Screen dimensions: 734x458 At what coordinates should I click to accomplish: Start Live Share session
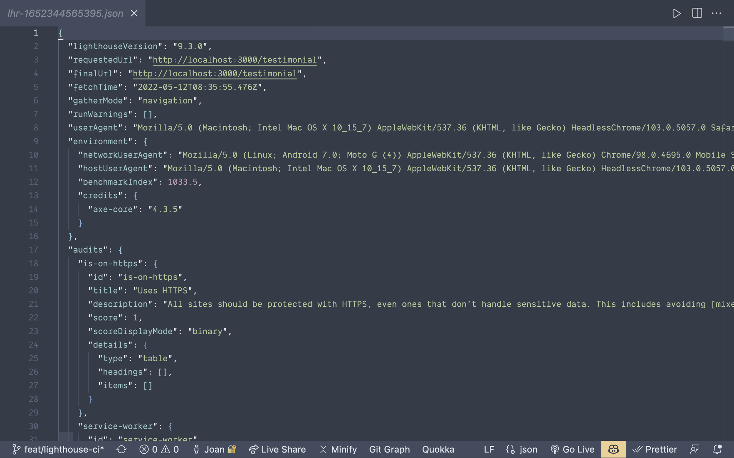277,450
